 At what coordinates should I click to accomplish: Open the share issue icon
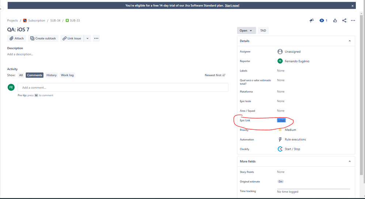(344, 20)
